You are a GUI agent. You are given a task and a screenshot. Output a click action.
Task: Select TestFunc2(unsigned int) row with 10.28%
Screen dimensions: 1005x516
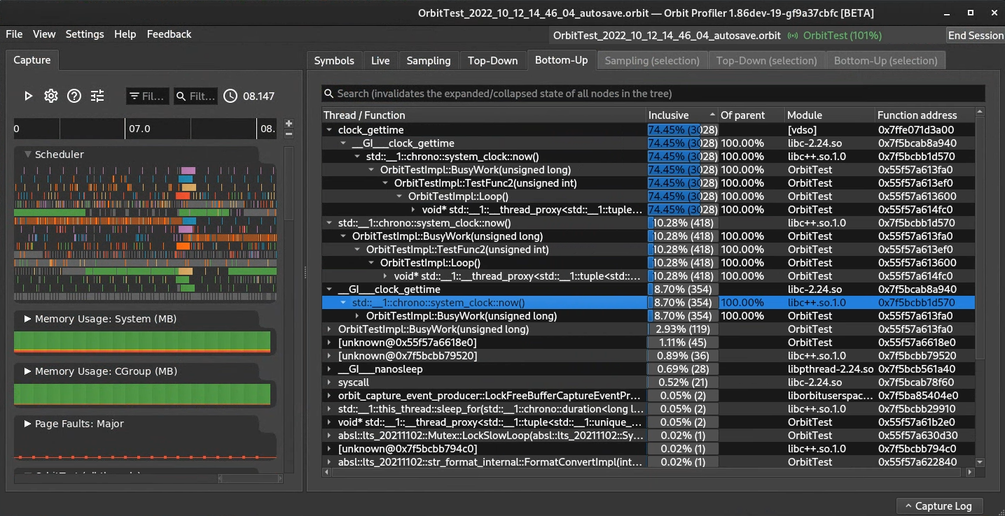(x=649, y=250)
